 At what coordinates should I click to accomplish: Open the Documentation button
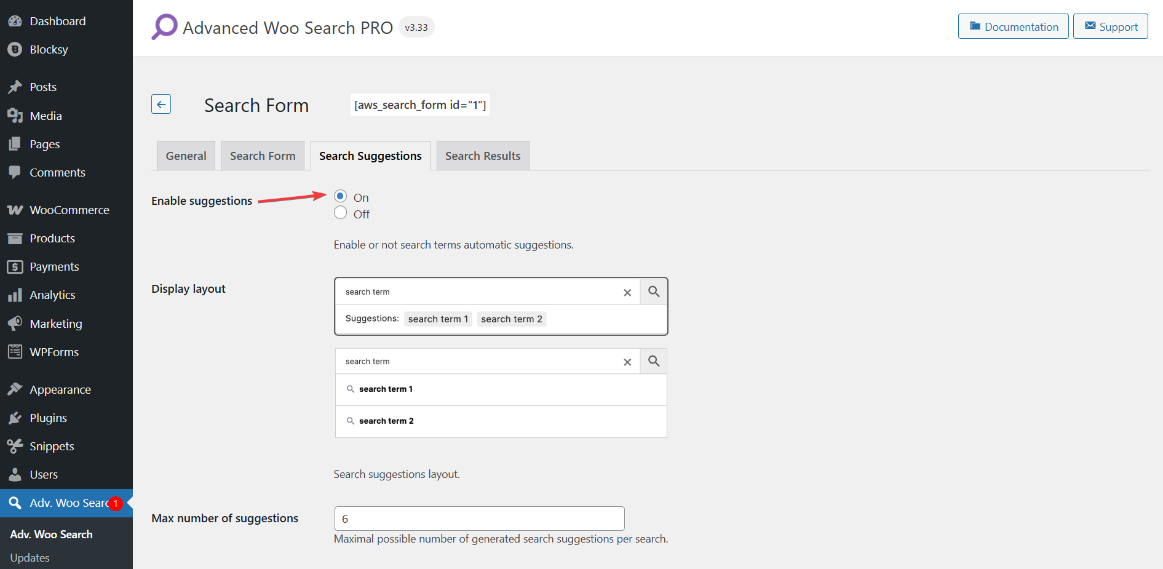(x=1013, y=26)
